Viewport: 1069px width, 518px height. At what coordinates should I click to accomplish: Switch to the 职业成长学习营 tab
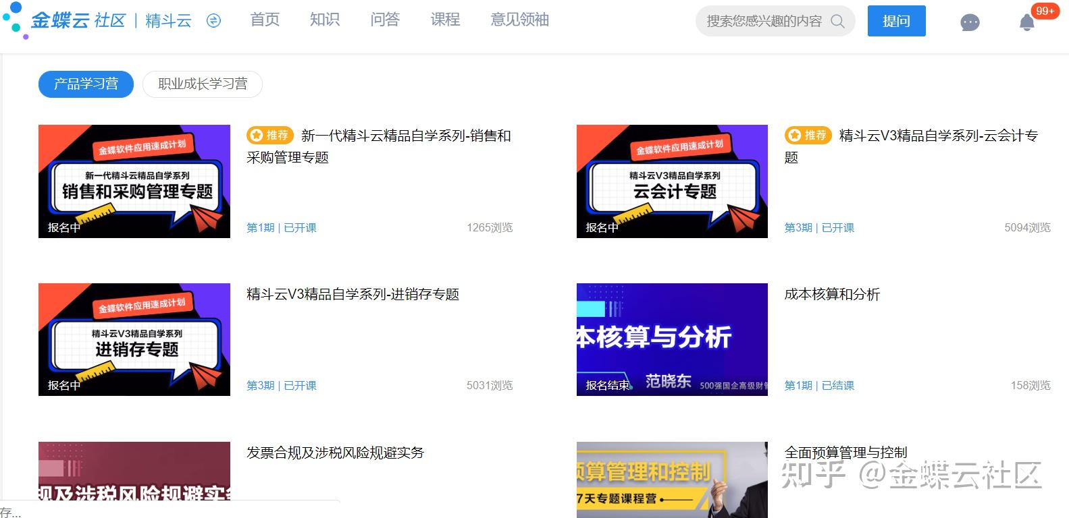[x=203, y=84]
